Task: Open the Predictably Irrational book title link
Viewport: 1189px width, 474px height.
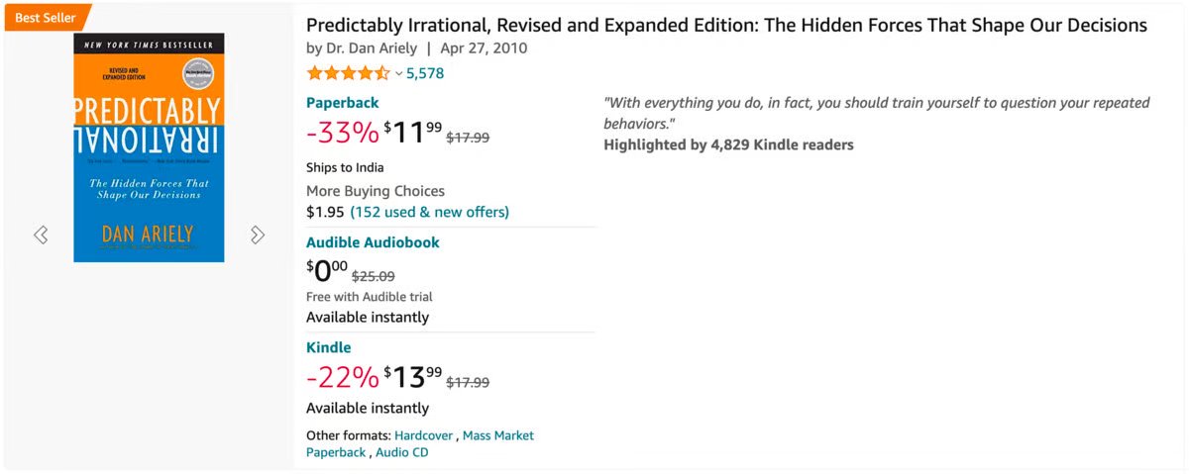Action: point(726,25)
